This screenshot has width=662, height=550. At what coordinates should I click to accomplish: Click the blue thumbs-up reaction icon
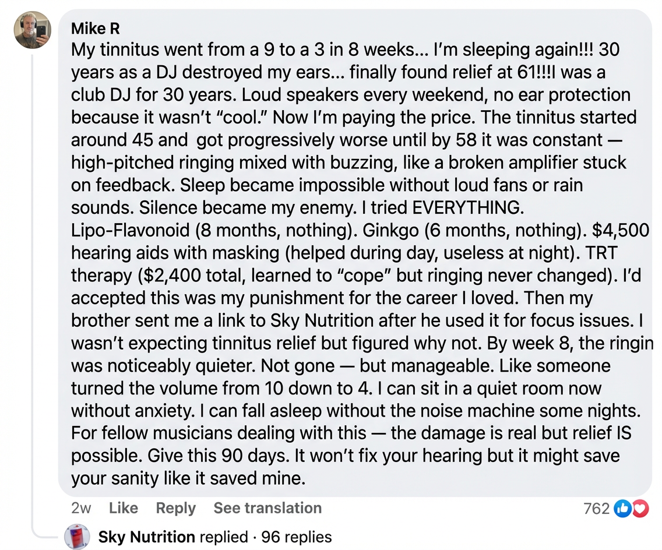[623, 509]
